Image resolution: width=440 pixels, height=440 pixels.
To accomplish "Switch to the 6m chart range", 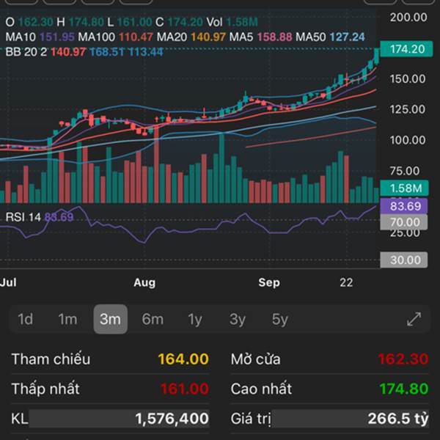I will click(153, 319).
